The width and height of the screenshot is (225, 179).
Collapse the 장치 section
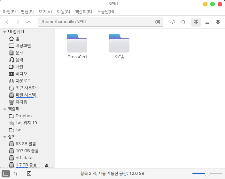click(5, 137)
